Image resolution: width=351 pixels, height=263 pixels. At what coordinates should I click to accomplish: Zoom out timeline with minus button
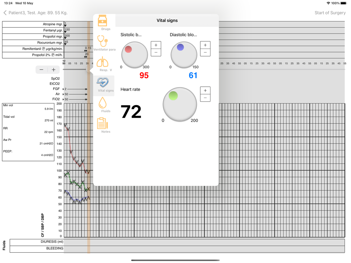click(41, 70)
